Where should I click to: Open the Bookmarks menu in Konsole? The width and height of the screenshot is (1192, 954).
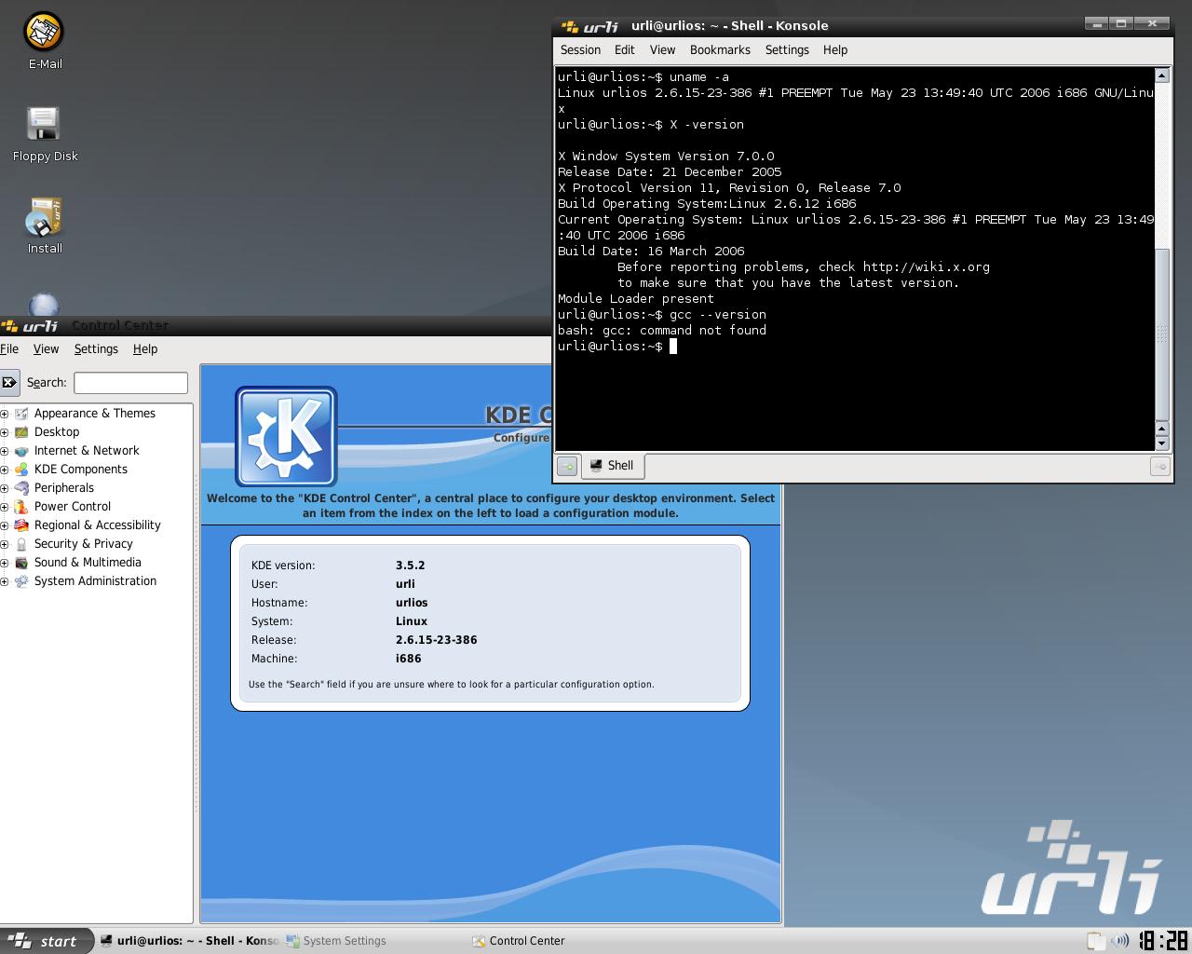[x=720, y=50]
